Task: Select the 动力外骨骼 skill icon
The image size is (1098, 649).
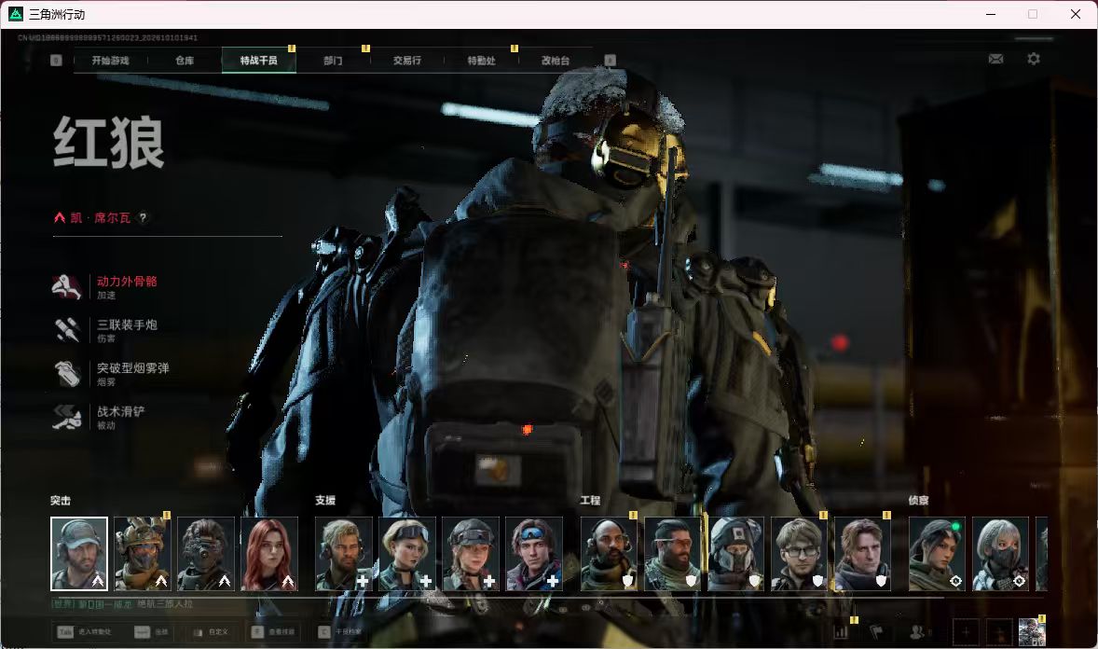Action: point(67,286)
